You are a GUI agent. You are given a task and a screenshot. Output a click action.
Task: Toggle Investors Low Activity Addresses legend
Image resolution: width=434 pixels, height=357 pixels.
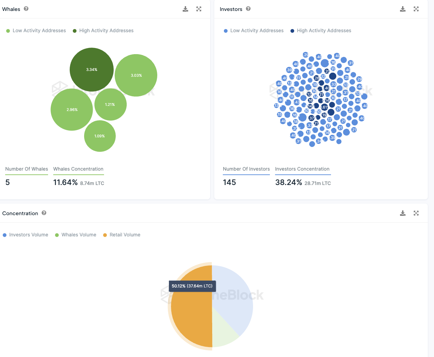(x=254, y=30)
